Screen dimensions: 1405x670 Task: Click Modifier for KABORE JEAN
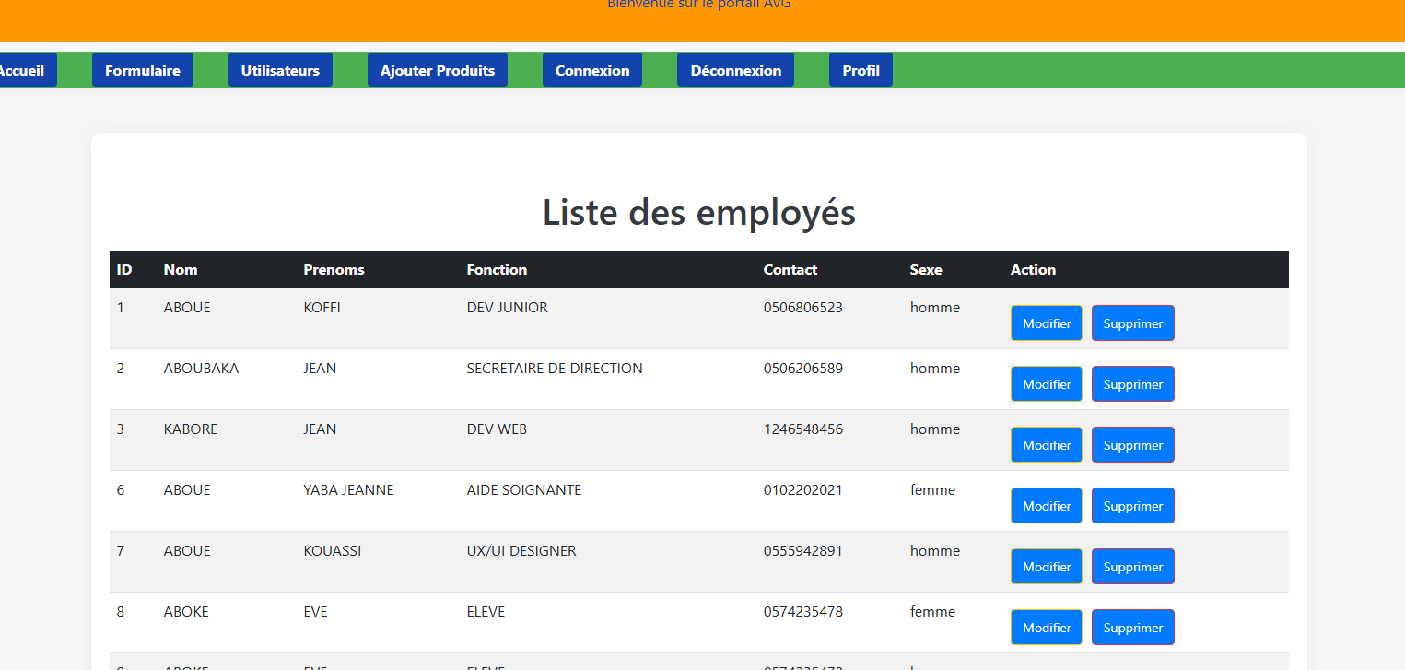1047,445
